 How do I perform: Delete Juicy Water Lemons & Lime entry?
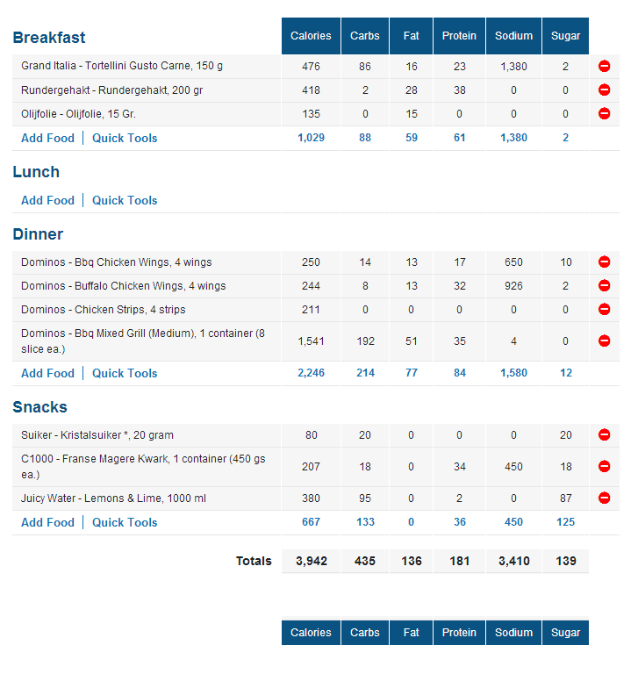(x=604, y=498)
